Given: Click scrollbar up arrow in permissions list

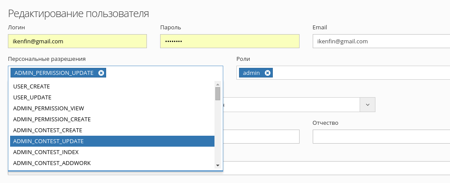Looking at the screenshot, I should tap(218, 84).
